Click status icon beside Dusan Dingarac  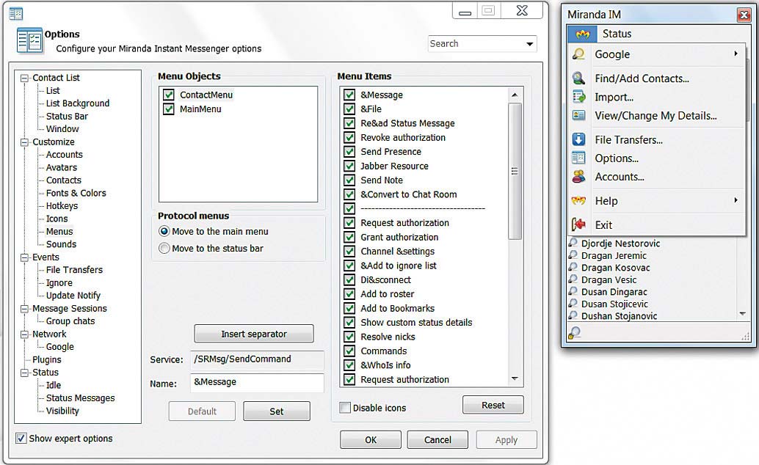tap(573, 290)
